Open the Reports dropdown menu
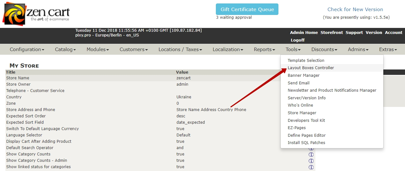This screenshot has height=171, width=405. (x=264, y=49)
